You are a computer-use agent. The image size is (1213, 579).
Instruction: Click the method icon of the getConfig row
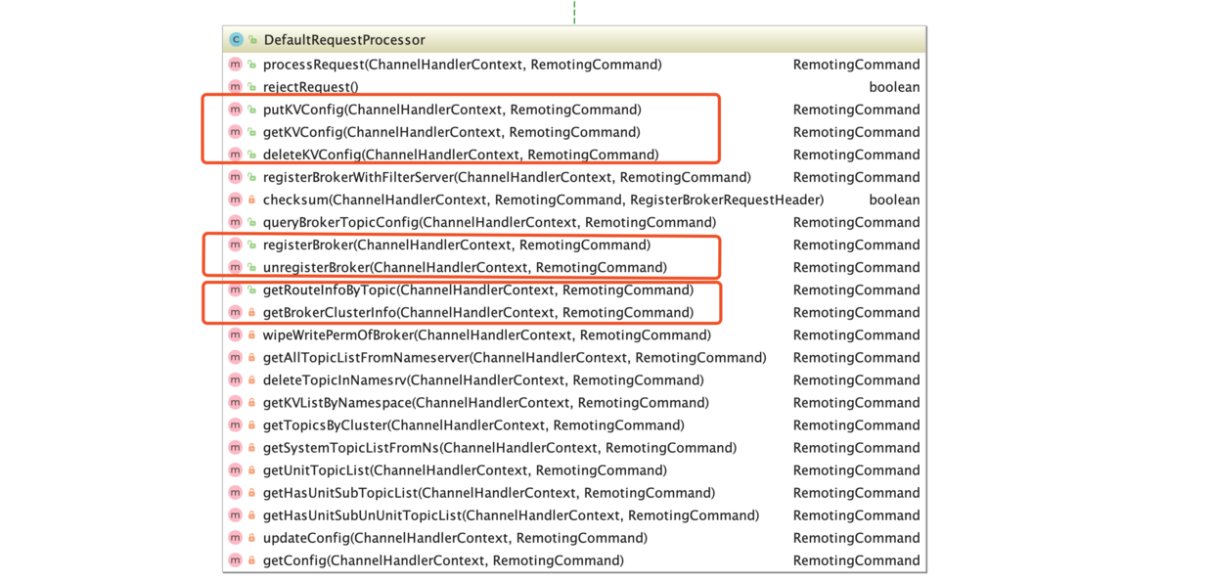[235, 560]
